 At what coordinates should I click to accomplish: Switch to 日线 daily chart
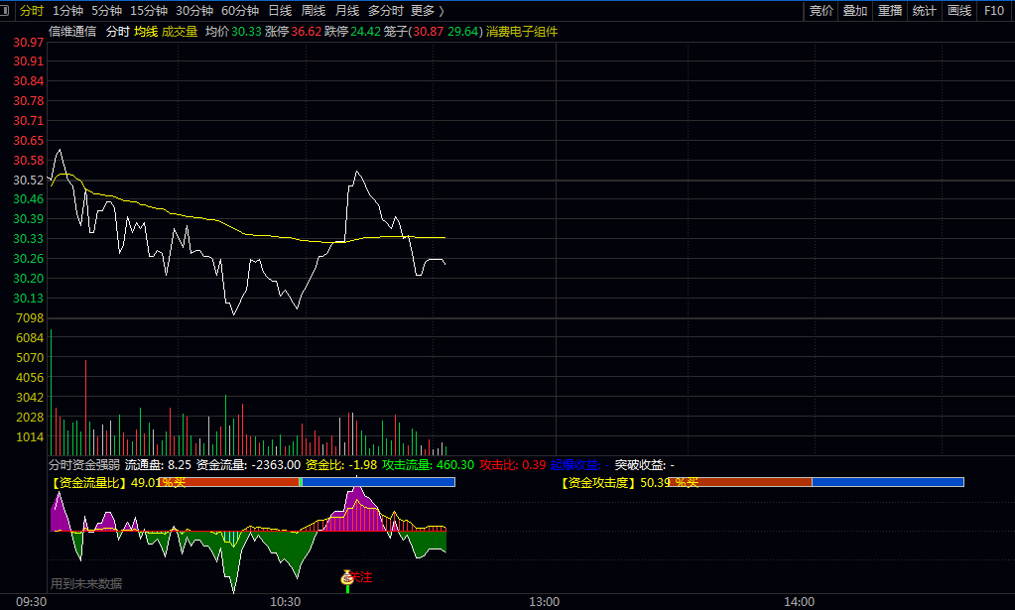[x=280, y=11]
